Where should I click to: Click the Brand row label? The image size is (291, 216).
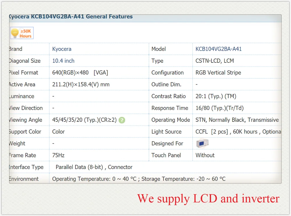(x=16, y=49)
